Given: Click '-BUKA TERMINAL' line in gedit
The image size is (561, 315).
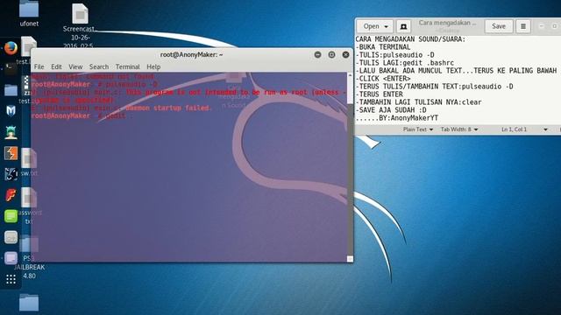Looking at the screenshot, I should (383, 47).
